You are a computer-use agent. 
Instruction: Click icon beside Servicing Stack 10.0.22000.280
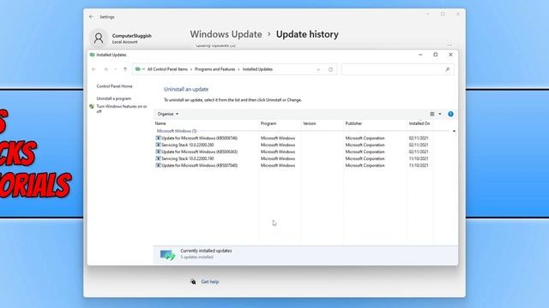click(158, 145)
